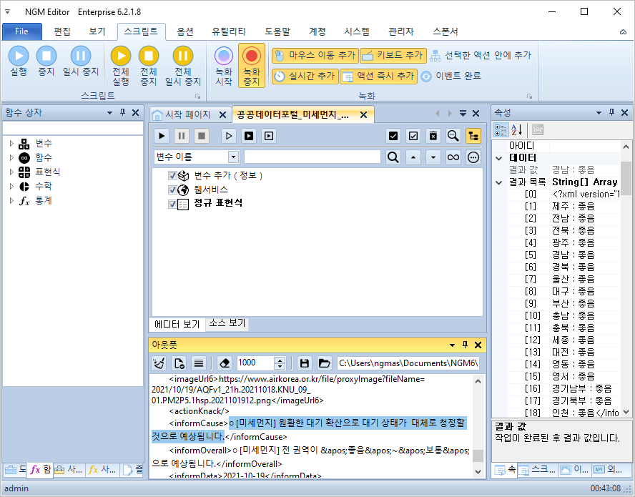Image resolution: width=635 pixels, height=497 pixels.
Task: Open the 편집 ribbon tab
Action: pos(62,31)
